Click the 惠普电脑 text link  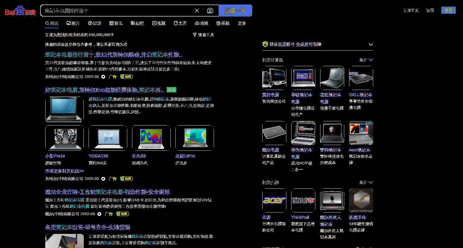[x=271, y=95]
